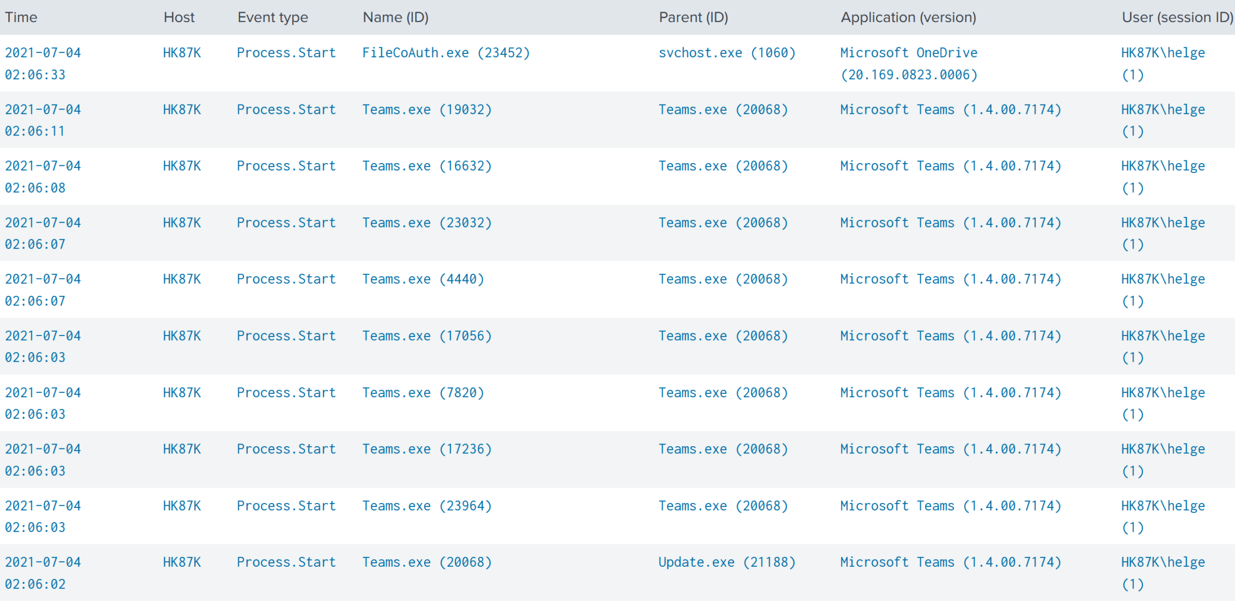This screenshot has width=1235, height=601.
Task: Click HK87K host in the last row
Action: point(182,562)
